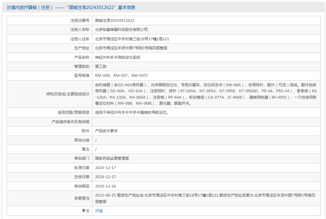Screen dimensions: 326x219
Task: Click the 产品技术要求 attachment value
Action: pyautogui.click(x=106, y=131)
